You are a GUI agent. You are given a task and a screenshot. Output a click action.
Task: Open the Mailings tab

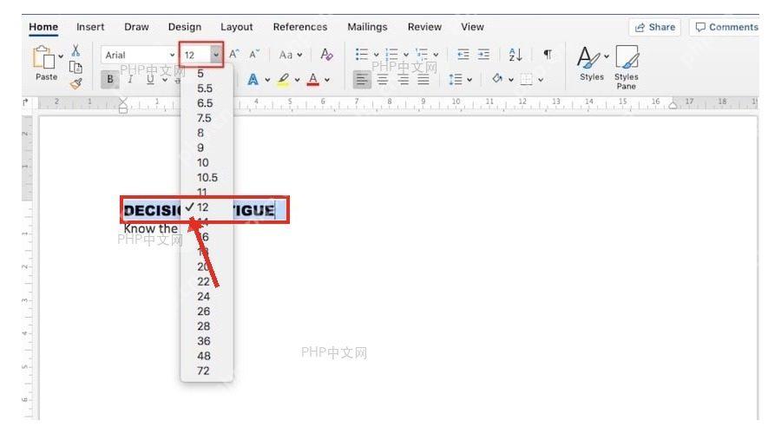pos(367,27)
